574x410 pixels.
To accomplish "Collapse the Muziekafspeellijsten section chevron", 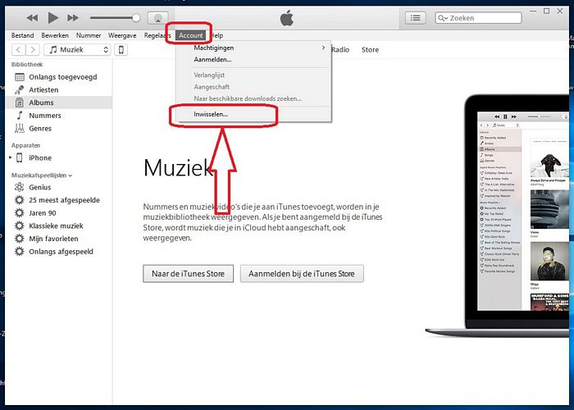I will click(x=71, y=175).
